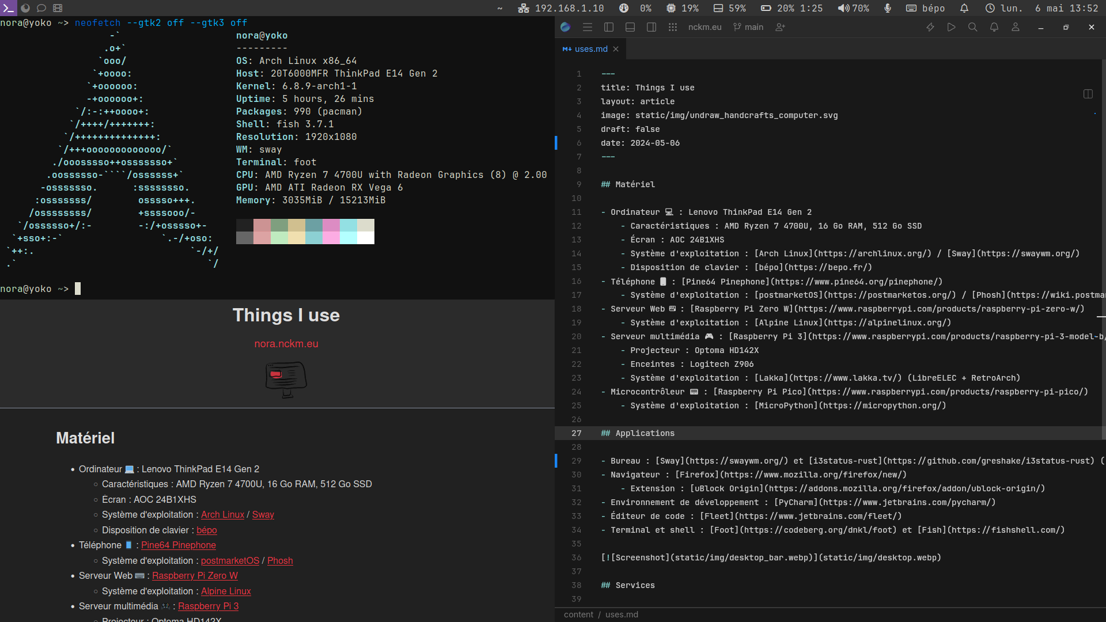Image resolution: width=1106 pixels, height=622 pixels.
Task: Toggle the bottom panel in Fleet
Action: click(630, 27)
